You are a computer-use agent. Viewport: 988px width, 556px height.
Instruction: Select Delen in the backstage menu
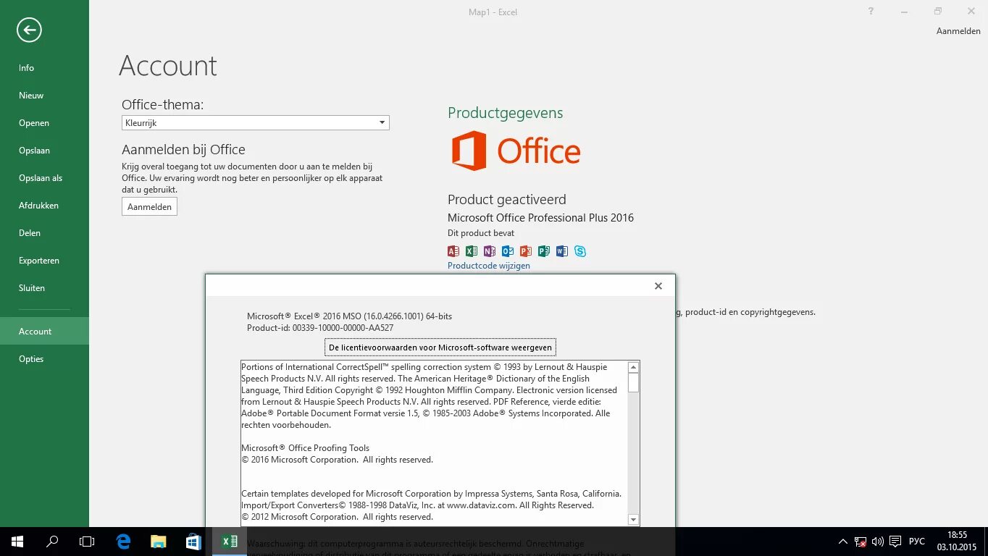tap(44, 233)
